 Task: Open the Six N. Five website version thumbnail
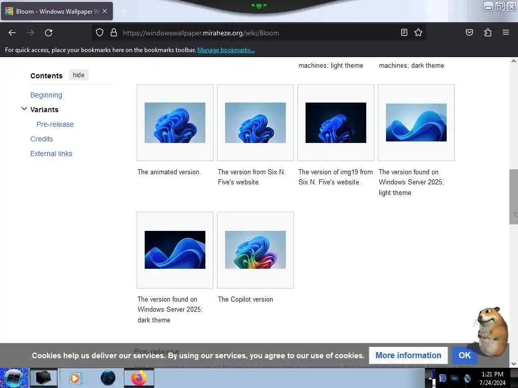click(x=255, y=123)
